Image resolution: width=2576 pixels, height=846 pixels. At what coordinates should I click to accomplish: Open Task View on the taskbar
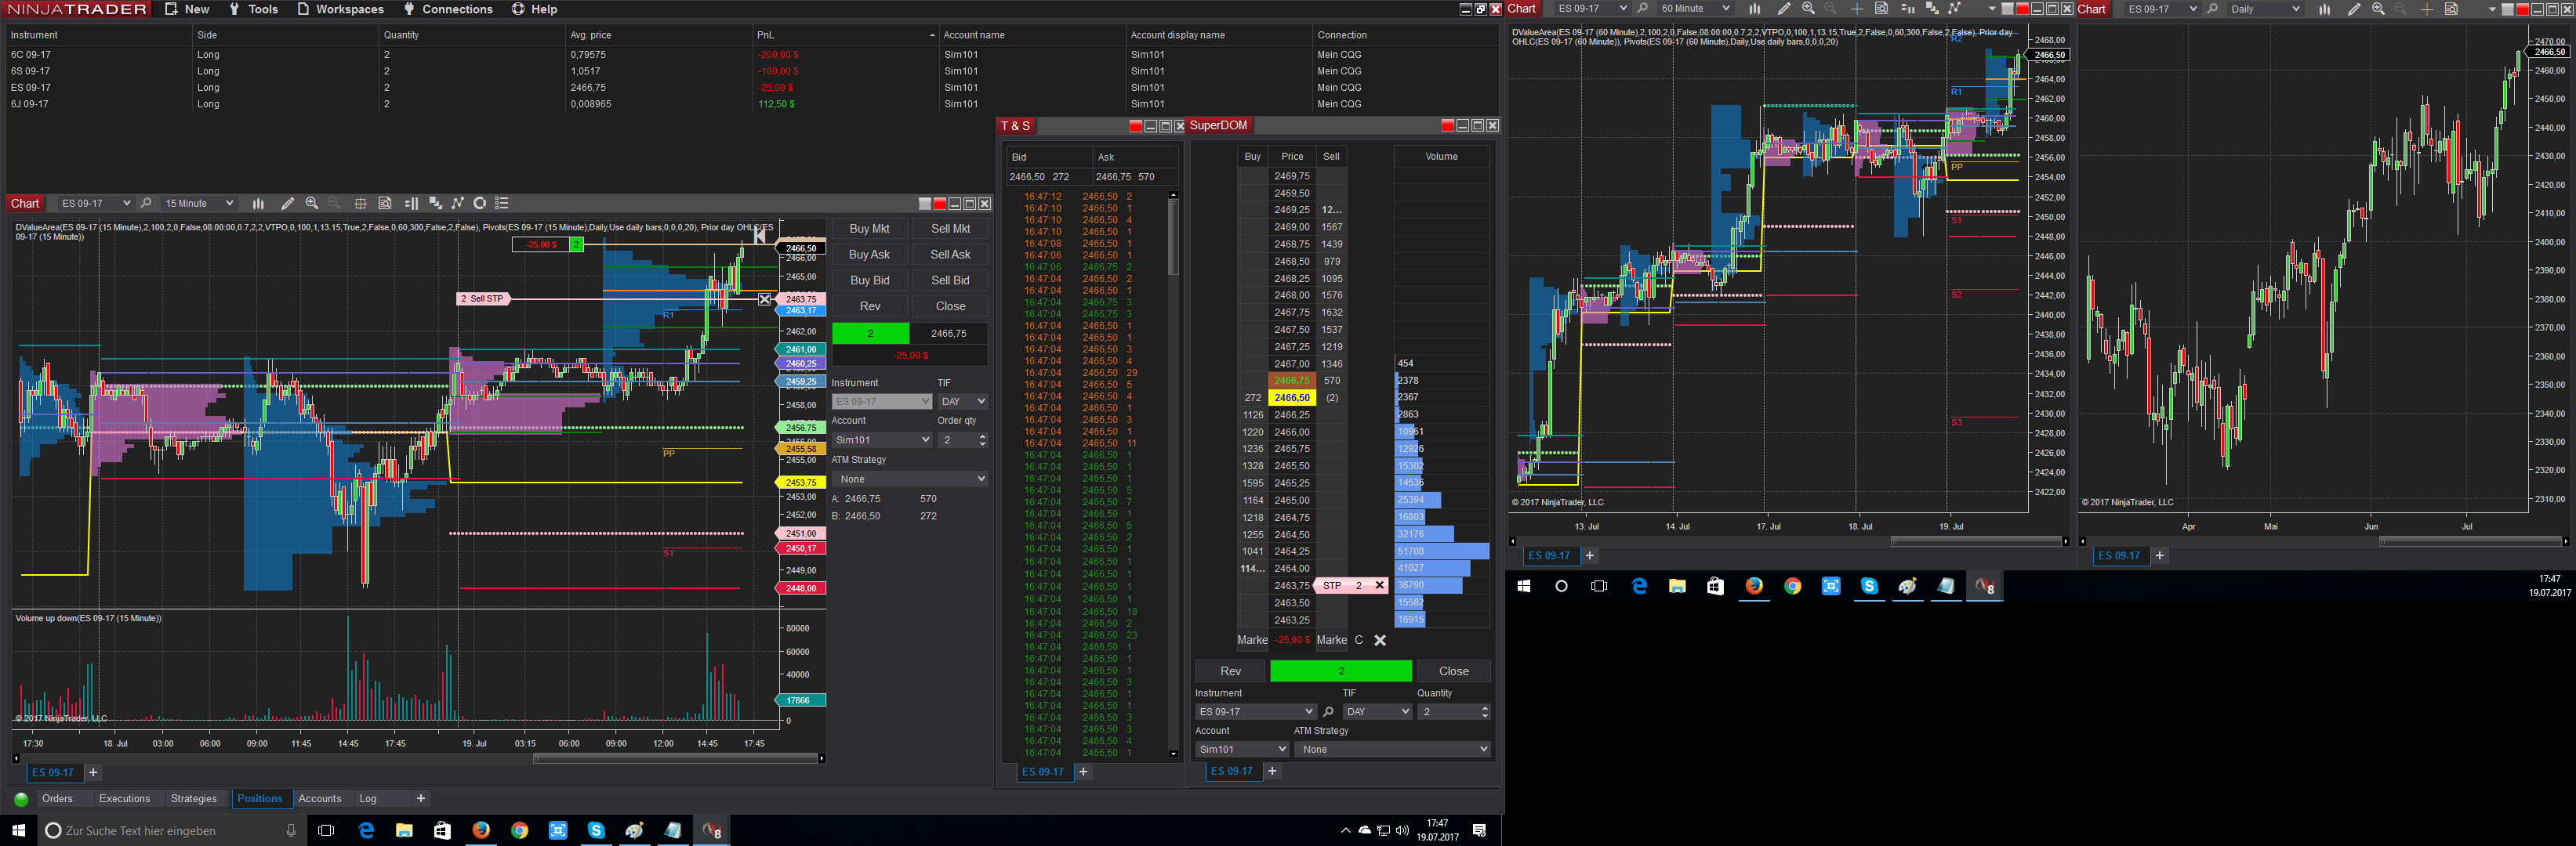click(x=326, y=831)
